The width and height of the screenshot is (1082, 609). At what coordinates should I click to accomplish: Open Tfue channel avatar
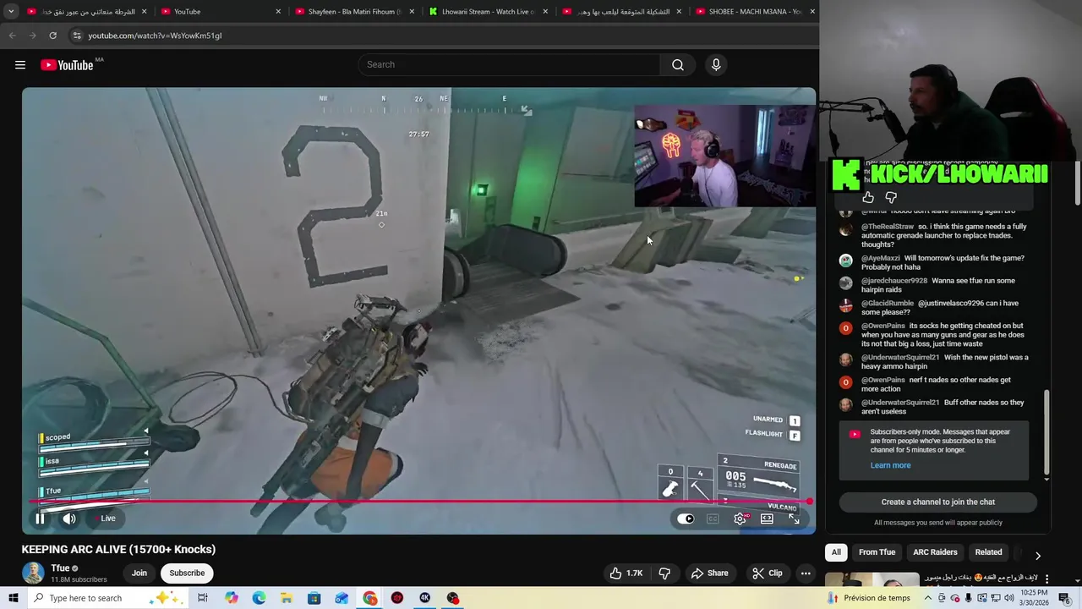coord(33,573)
